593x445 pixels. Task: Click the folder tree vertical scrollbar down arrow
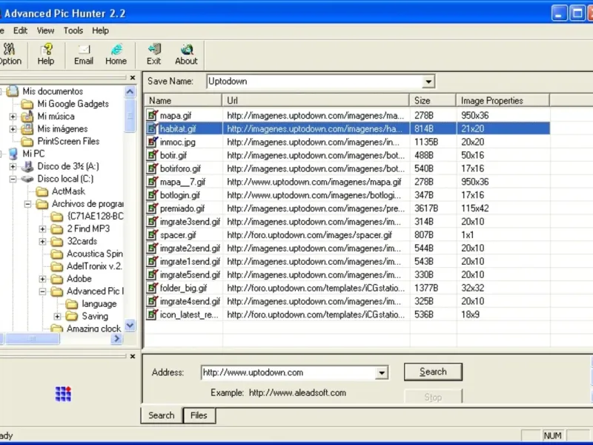[130, 325]
